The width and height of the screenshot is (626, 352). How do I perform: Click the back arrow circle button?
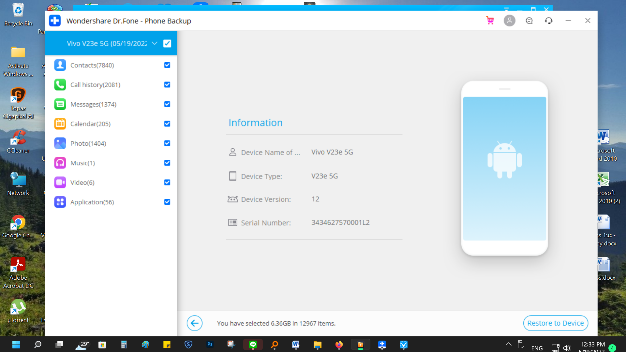195,323
